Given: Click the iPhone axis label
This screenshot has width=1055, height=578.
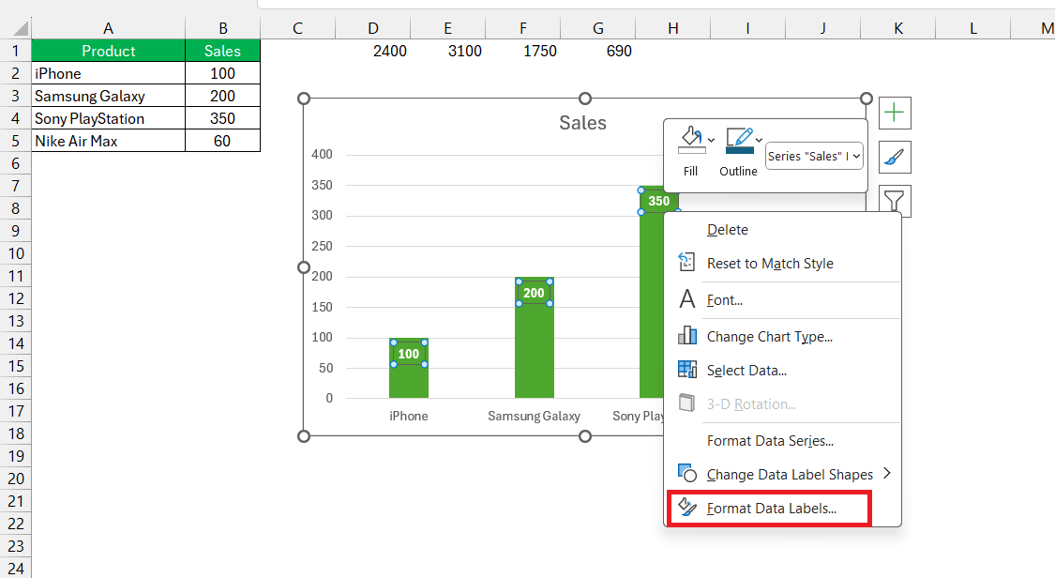Looking at the screenshot, I should tap(409, 417).
